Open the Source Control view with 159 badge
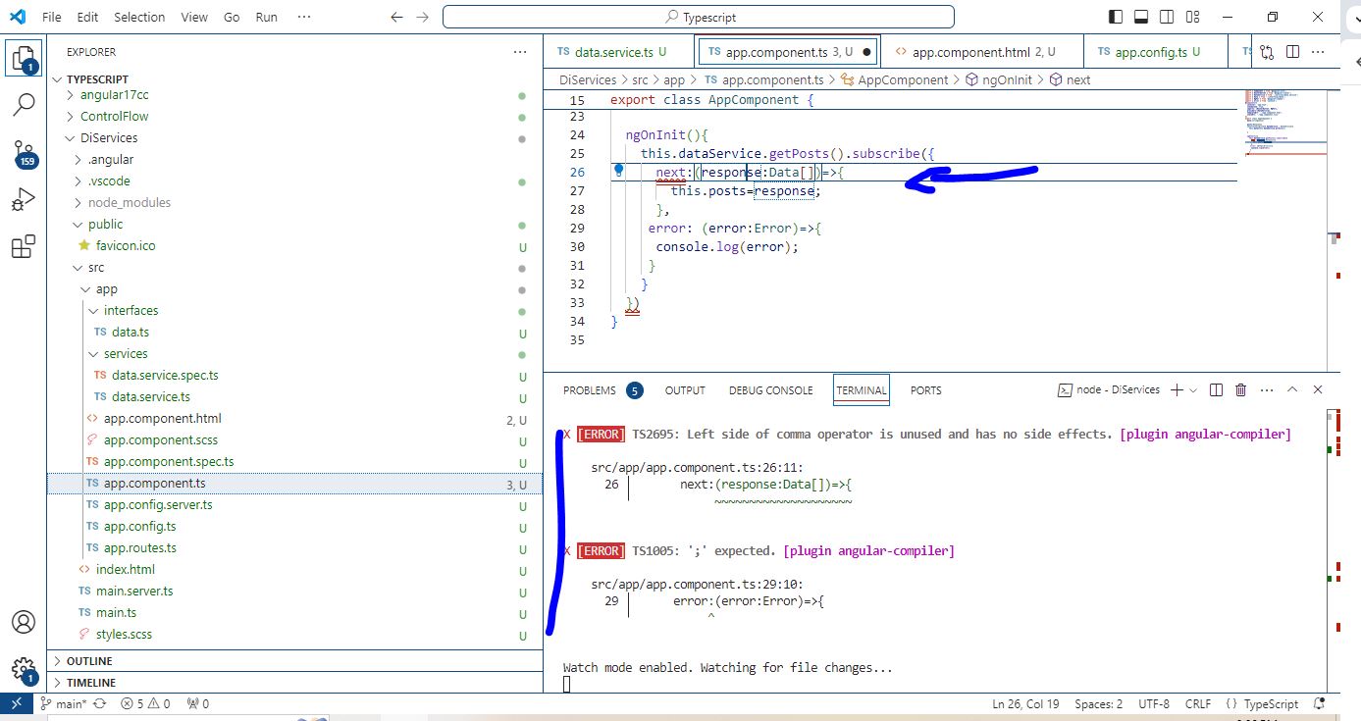 (24, 154)
